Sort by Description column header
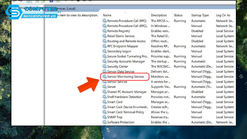247x139 pixels. pos(159,15)
